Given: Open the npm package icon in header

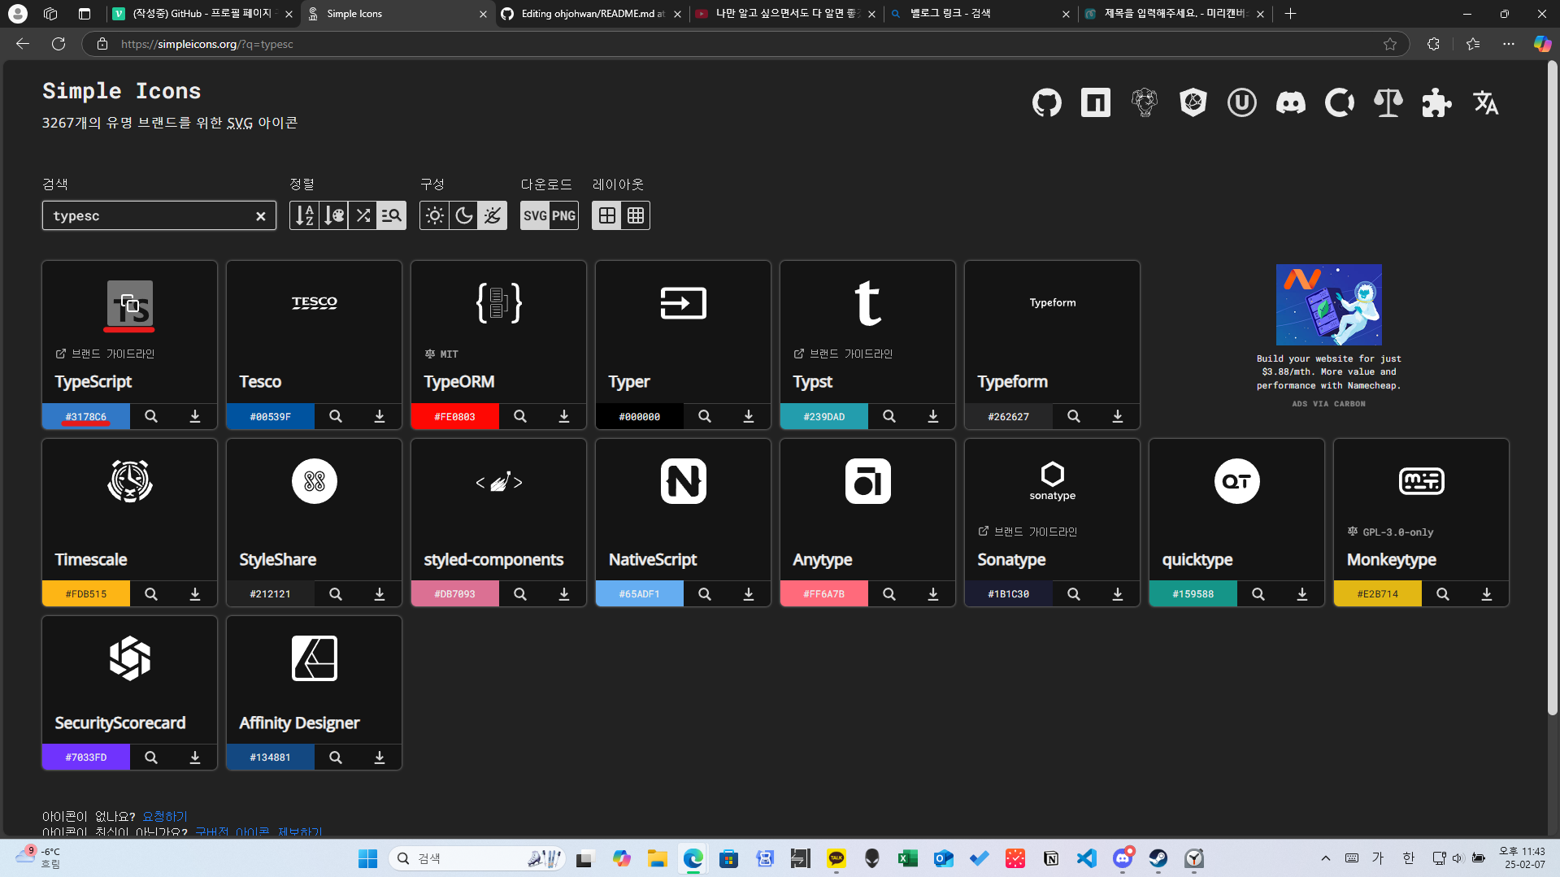Looking at the screenshot, I should 1096,102.
